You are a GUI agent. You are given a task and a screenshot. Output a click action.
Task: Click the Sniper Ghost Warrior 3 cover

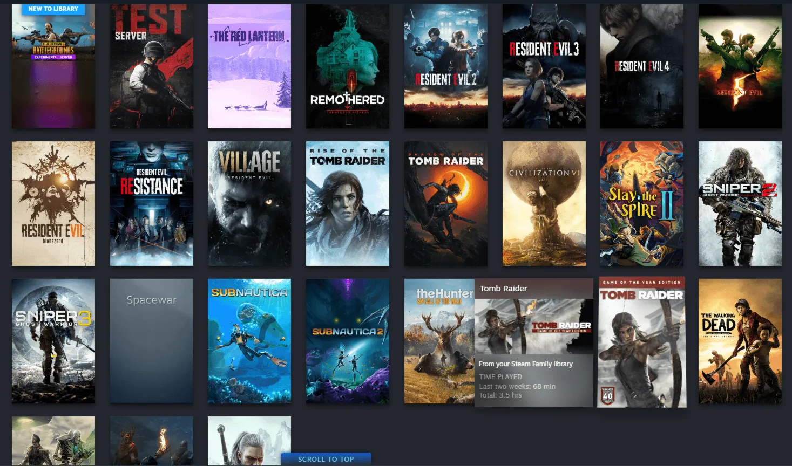(x=53, y=341)
